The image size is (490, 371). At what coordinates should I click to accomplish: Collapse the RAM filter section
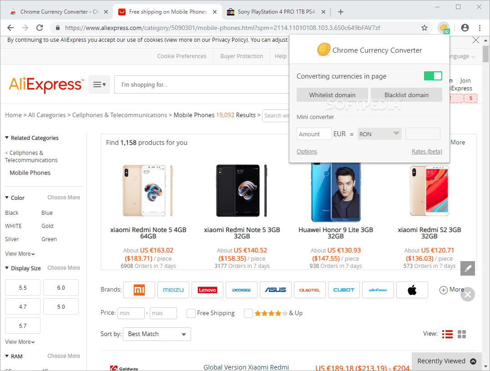[7, 356]
